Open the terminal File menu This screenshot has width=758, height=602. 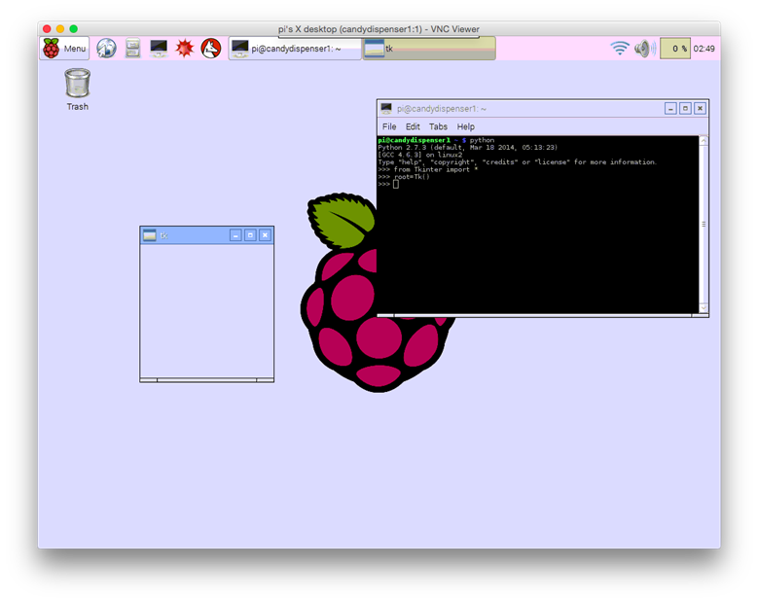389,126
